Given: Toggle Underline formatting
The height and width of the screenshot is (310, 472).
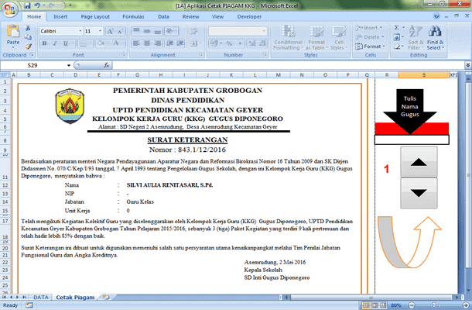Looking at the screenshot, I should [65, 43].
